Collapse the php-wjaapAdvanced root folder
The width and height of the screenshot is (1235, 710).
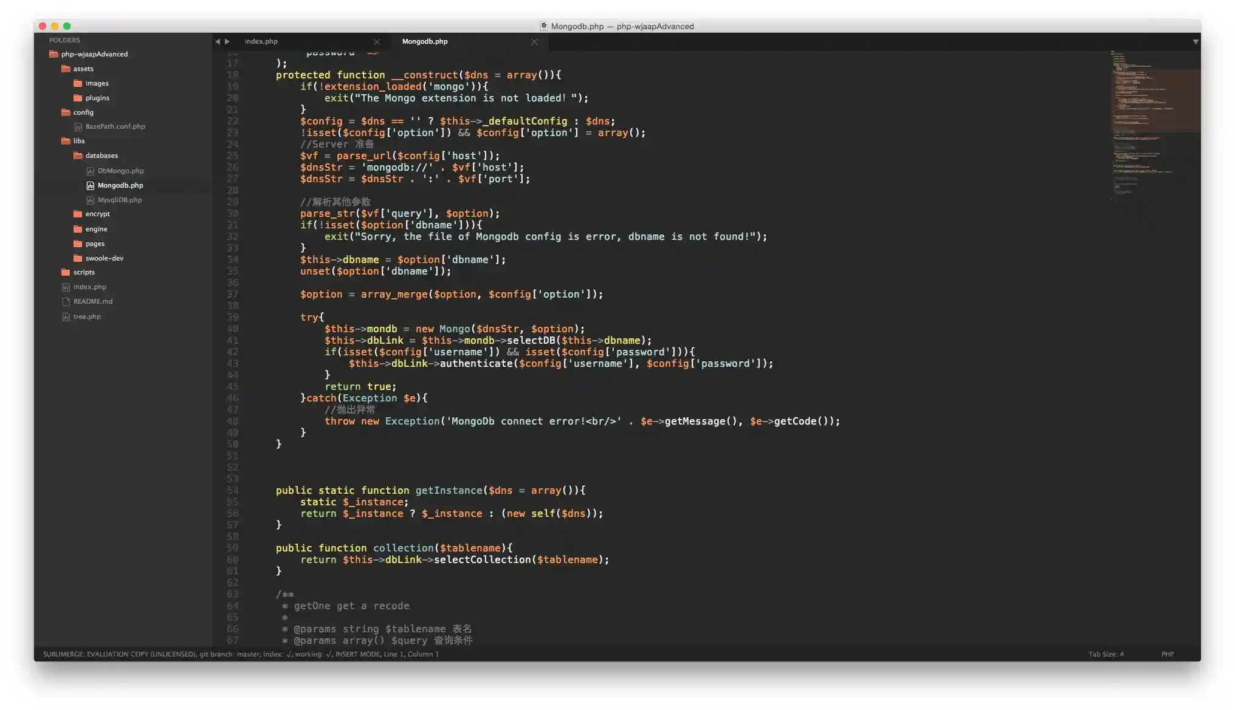(x=53, y=54)
